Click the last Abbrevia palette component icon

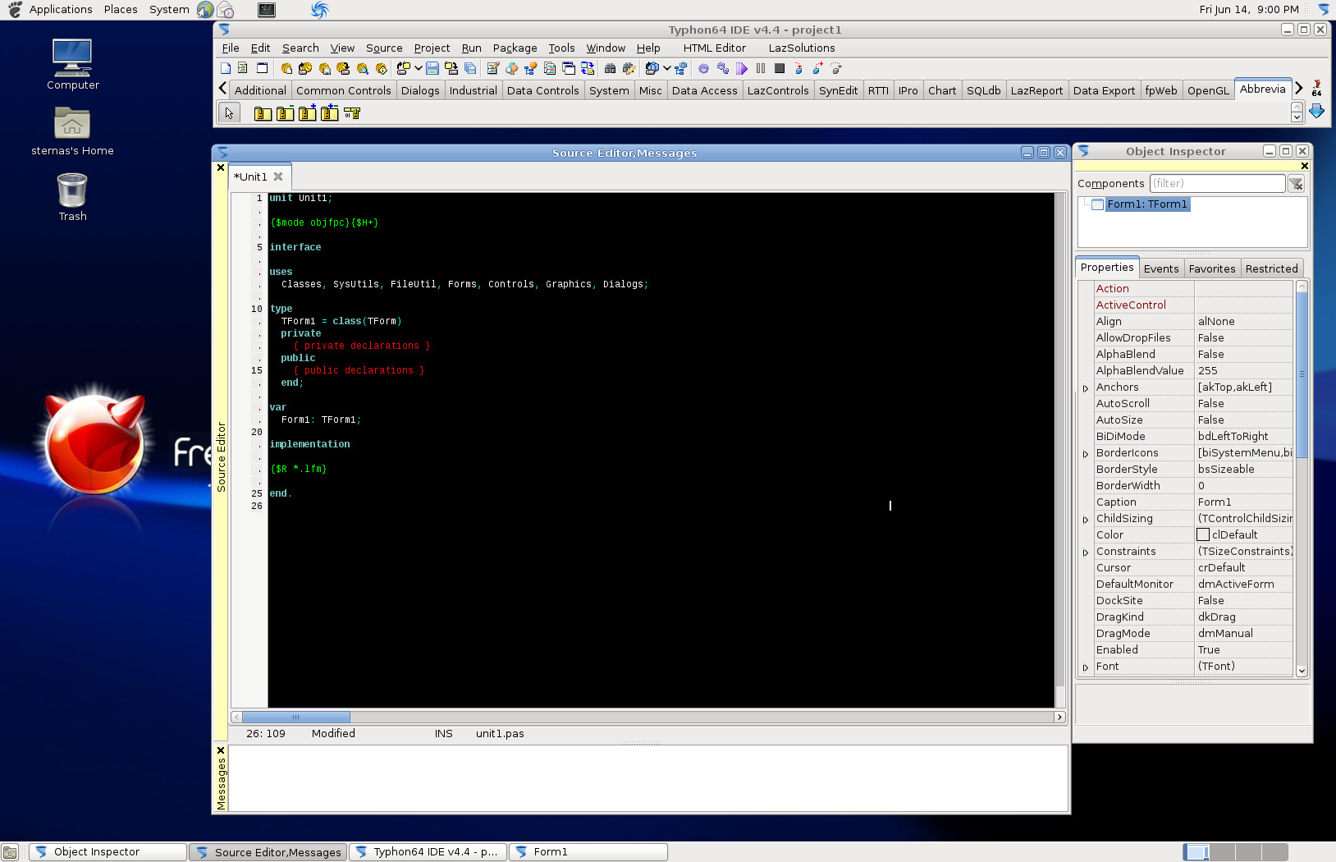(352, 113)
